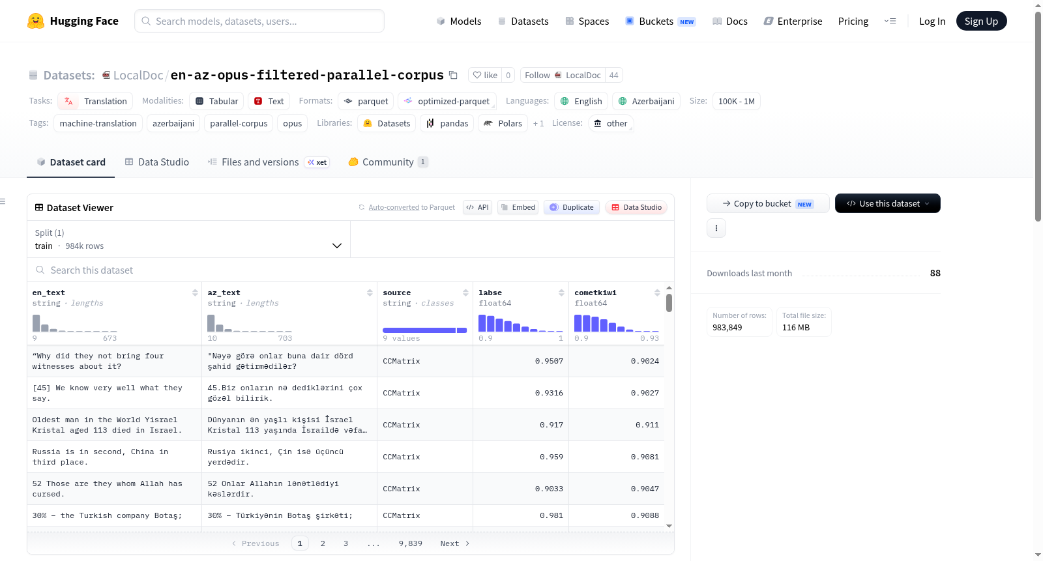The height and width of the screenshot is (561, 1043).
Task: Click the dataset viewer vertical scrollbar
Action: click(669, 303)
